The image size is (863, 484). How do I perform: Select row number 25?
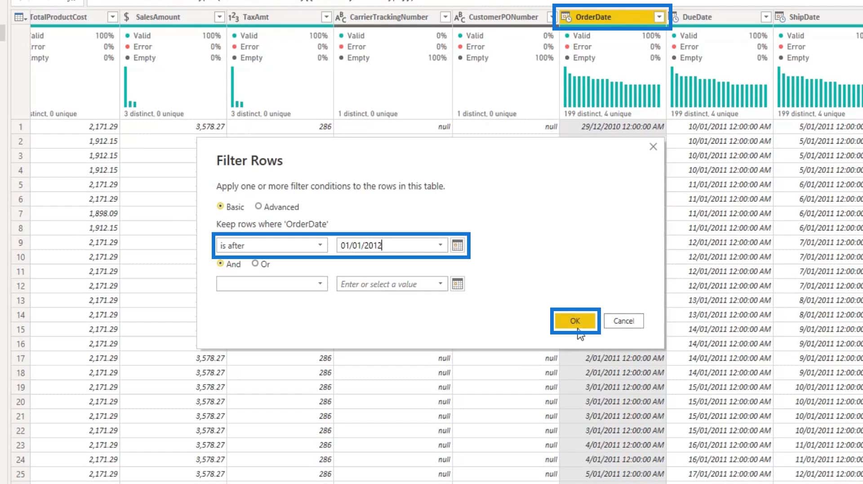20,474
